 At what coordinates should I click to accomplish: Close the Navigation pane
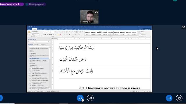coord(50,39)
